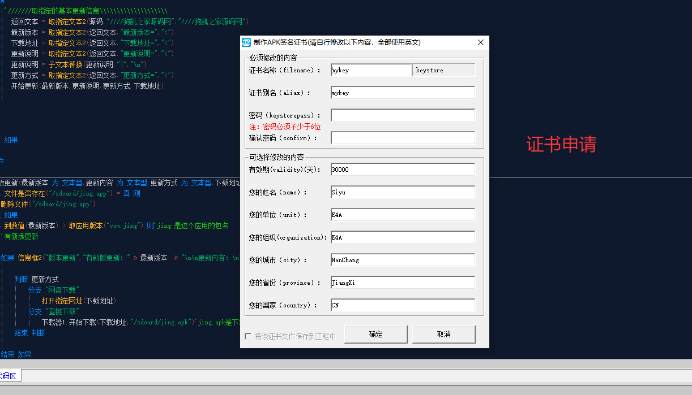
Task: Click the 有效期 validity days field
Action: coord(403,170)
